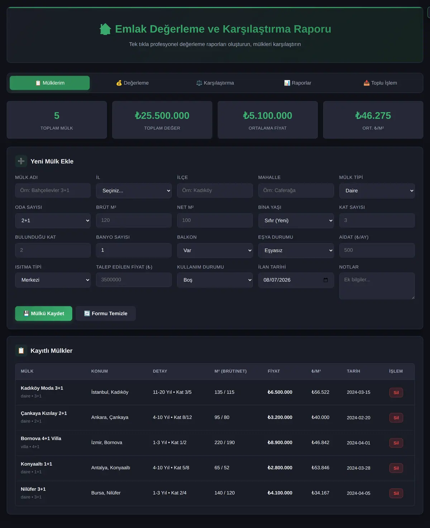The height and width of the screenshot is (528, 430).
Task: Click the Mahalle input field
Action: (296, 190)
